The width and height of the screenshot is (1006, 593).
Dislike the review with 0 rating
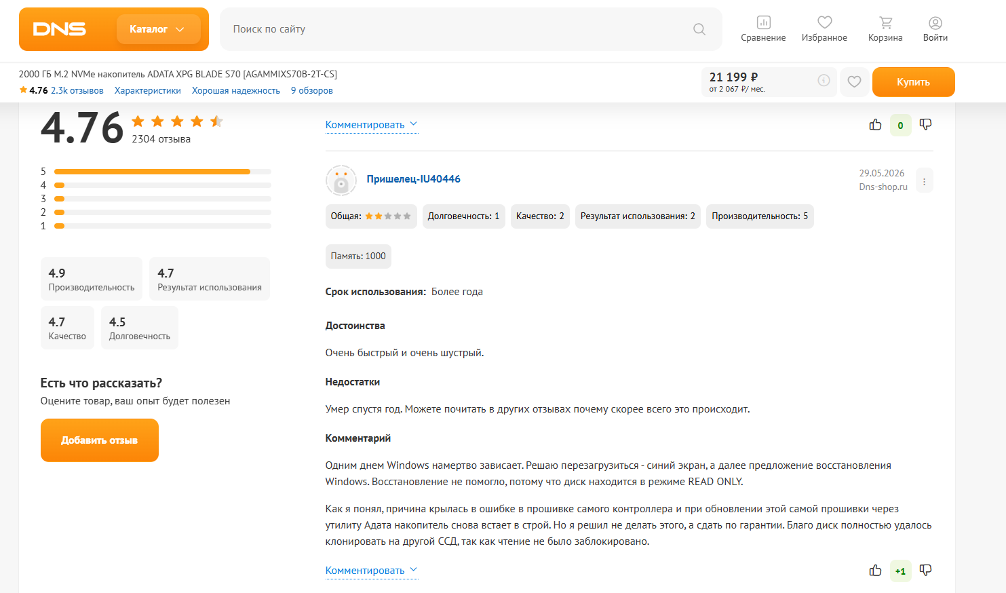click(925, 125)
